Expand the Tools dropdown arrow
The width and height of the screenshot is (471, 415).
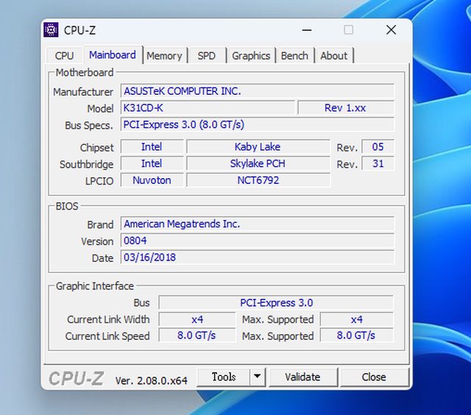click(257, 377)
